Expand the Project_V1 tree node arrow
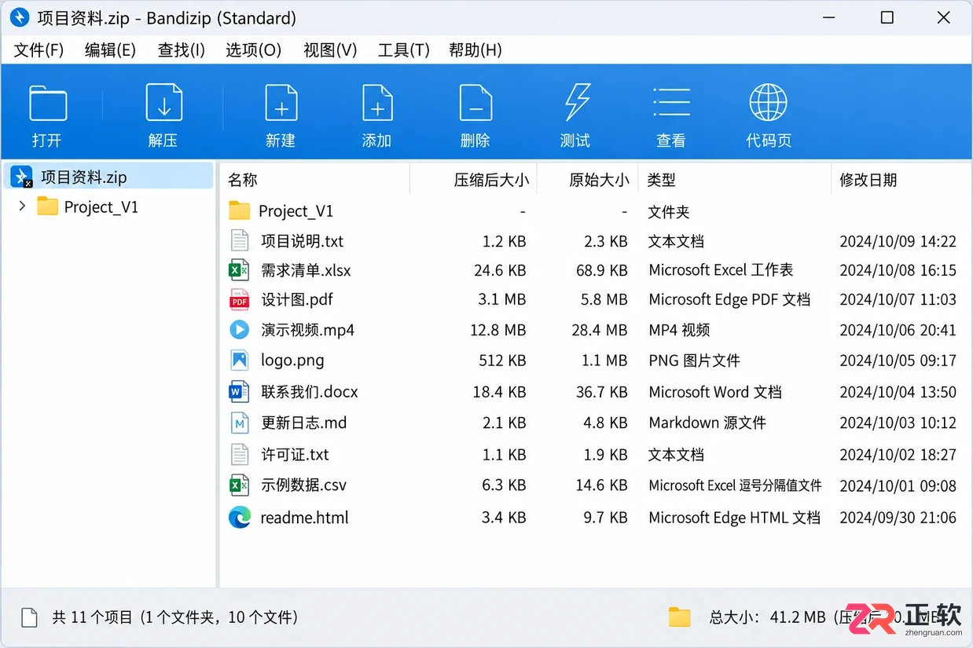Viewport: 973px width, 648px height. click(x=22, y=206)
